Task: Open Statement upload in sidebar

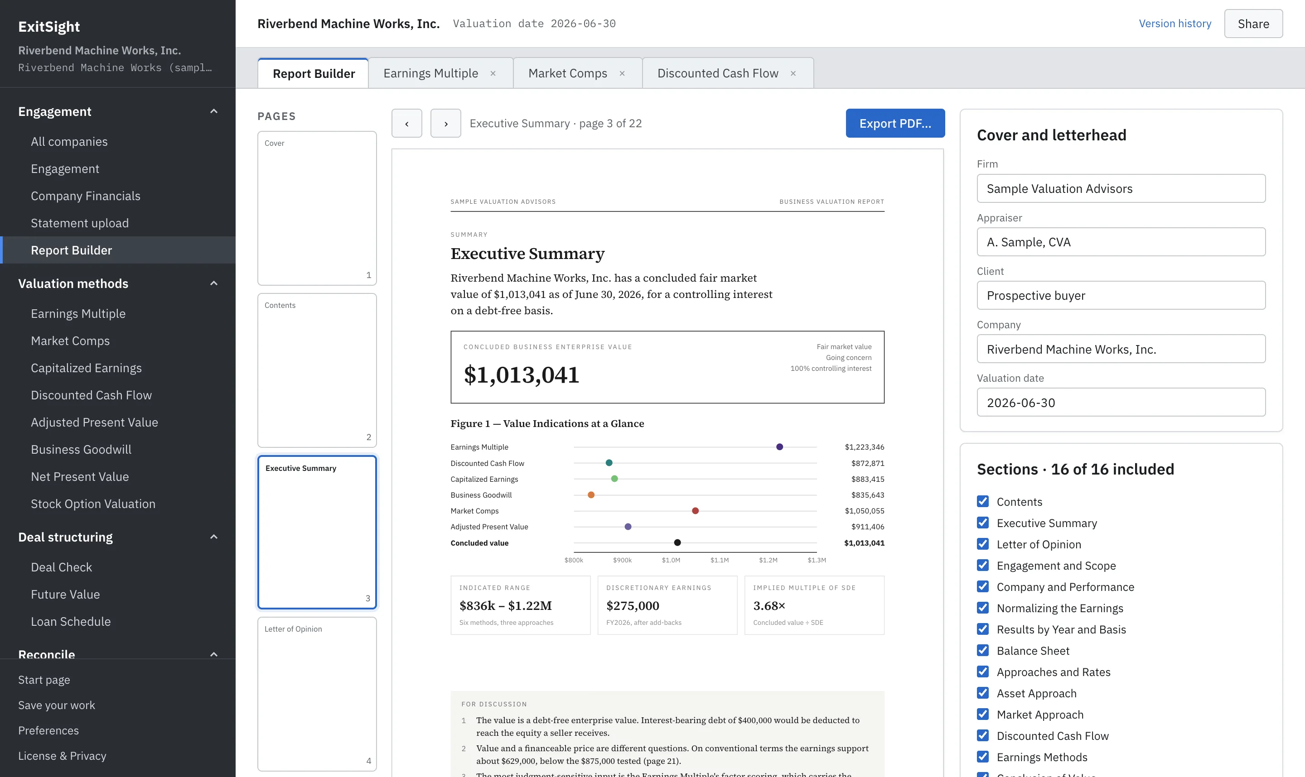Action: tap(118, 223)
